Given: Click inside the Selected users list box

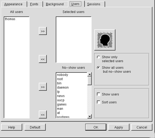Looking at the screenshot, I should [x=74, y=40].
